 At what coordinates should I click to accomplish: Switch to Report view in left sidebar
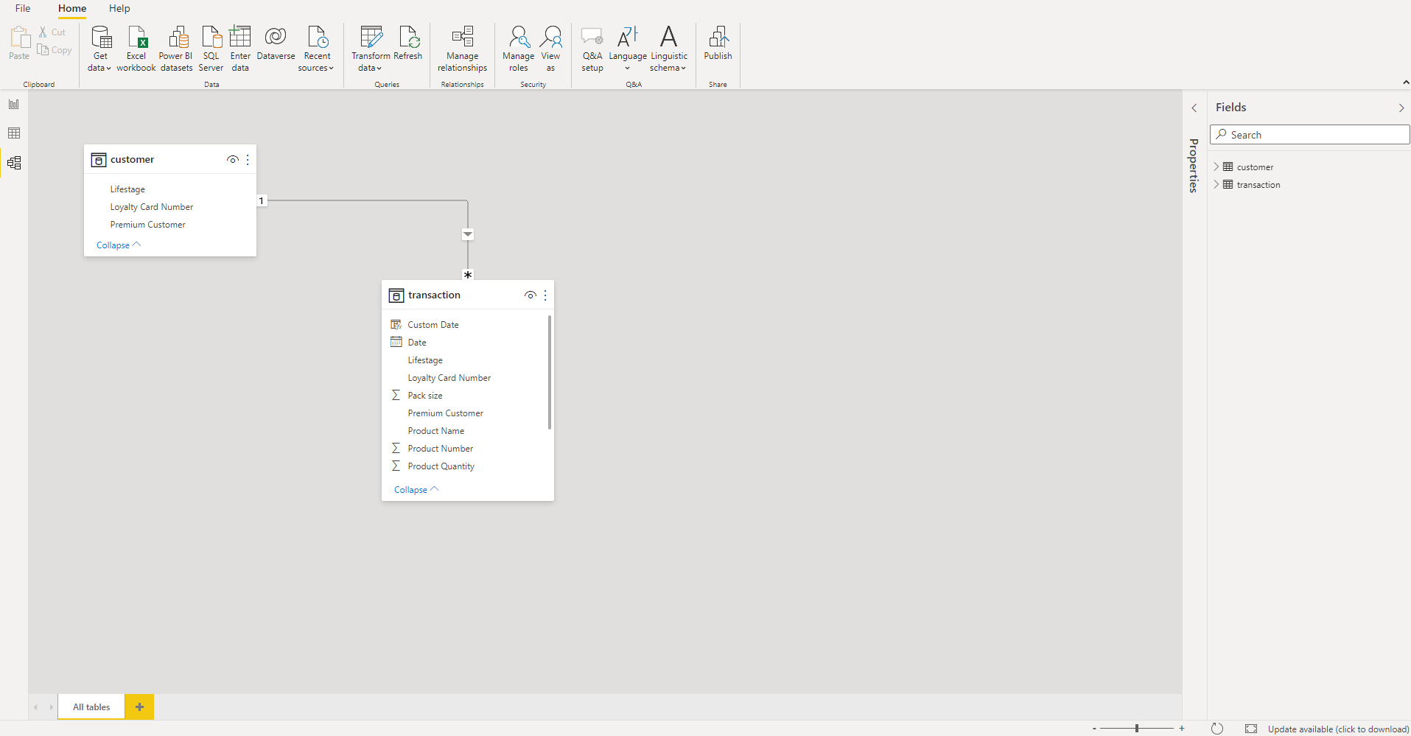point(14,104)
